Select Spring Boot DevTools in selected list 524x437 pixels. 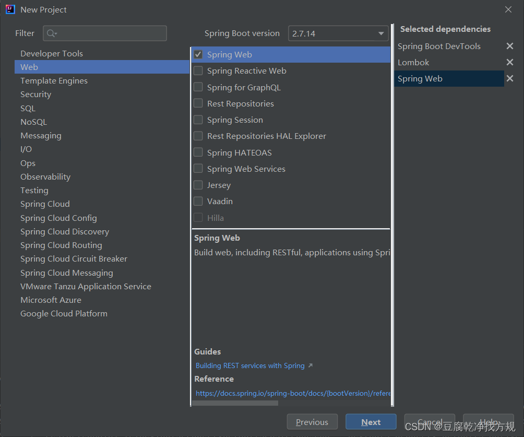(449, 46)
